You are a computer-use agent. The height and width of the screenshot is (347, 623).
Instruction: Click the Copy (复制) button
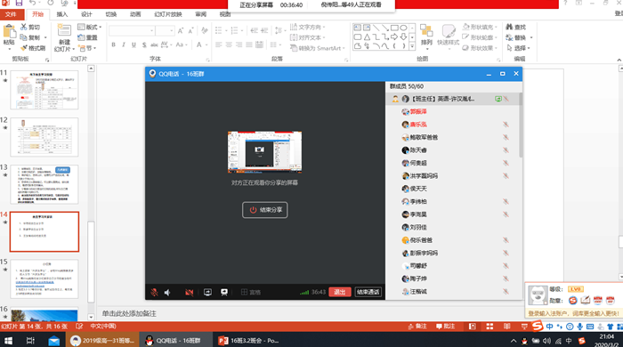click(x=31, y=37)
